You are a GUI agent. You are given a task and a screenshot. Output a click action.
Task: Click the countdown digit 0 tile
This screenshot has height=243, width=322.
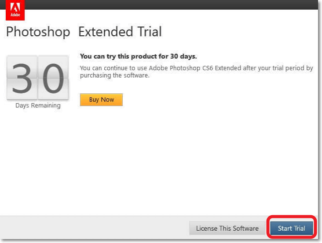click(x=53, y=78)
